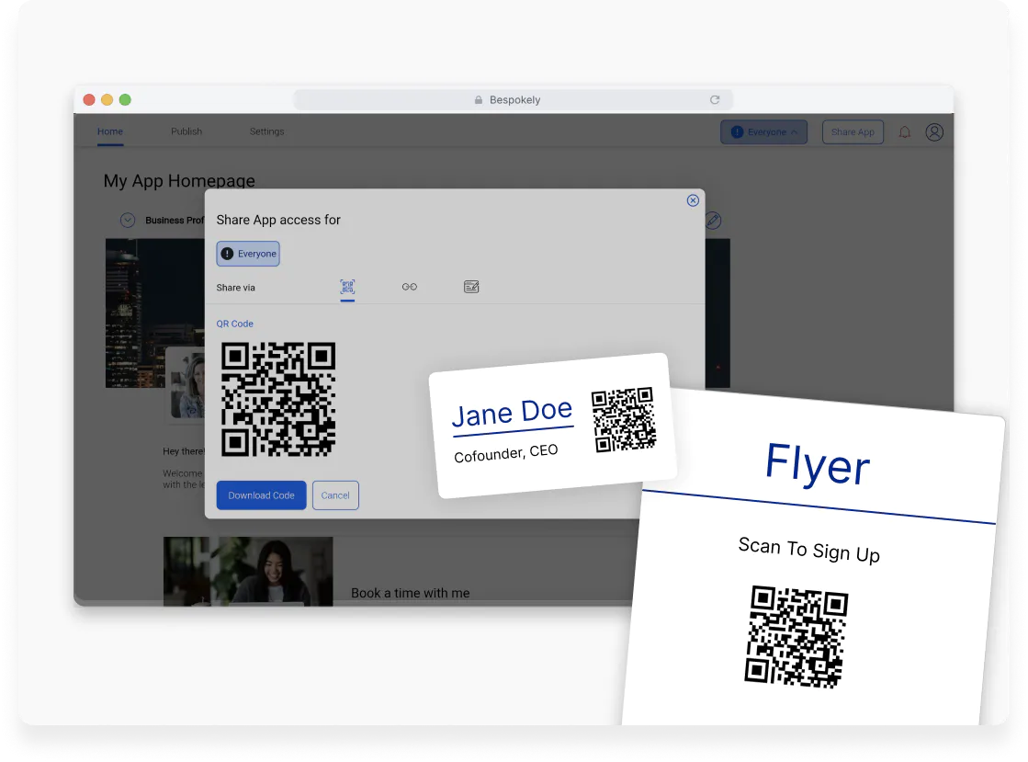Click the "Scan To Sign Up" text
1028x762 pixels.
tap(809, 550)
